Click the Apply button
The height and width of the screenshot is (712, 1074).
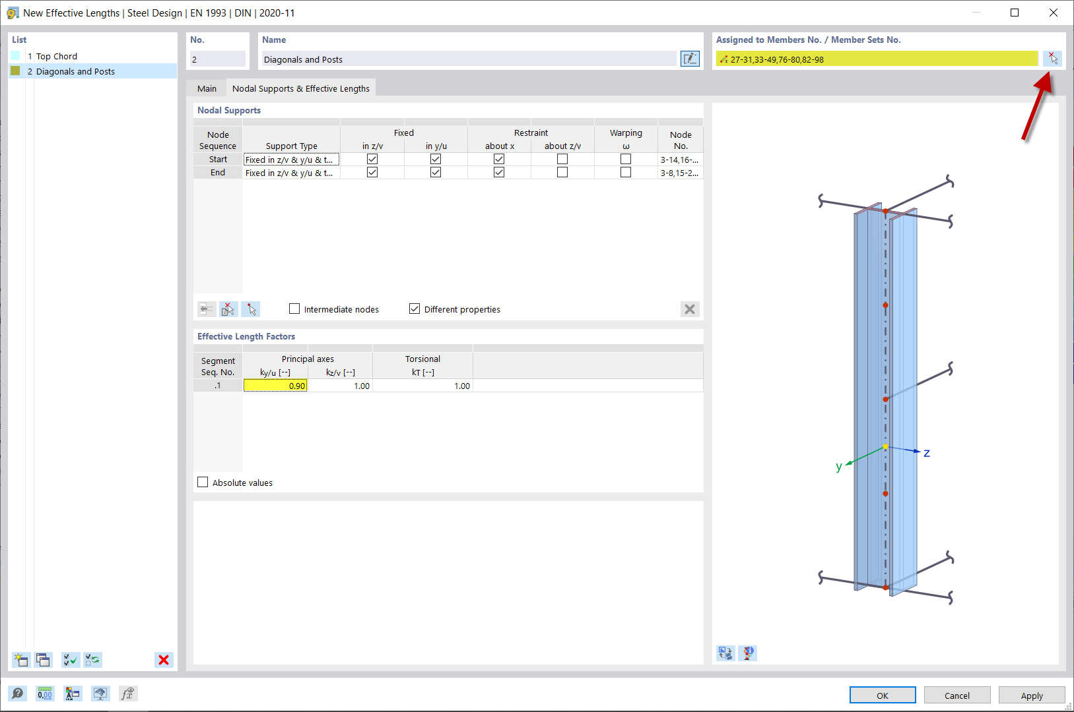(1032, 696)
